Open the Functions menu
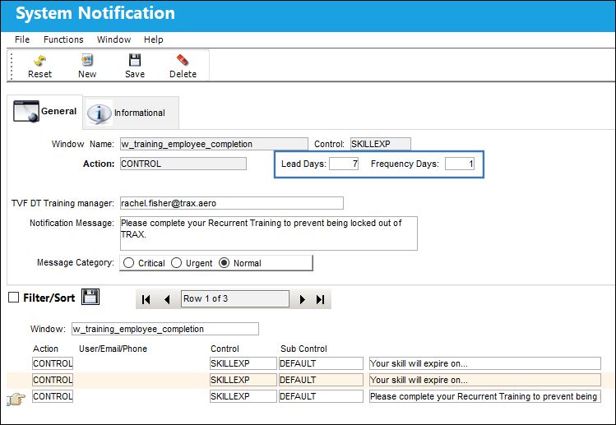 click(x=63, y=39)
